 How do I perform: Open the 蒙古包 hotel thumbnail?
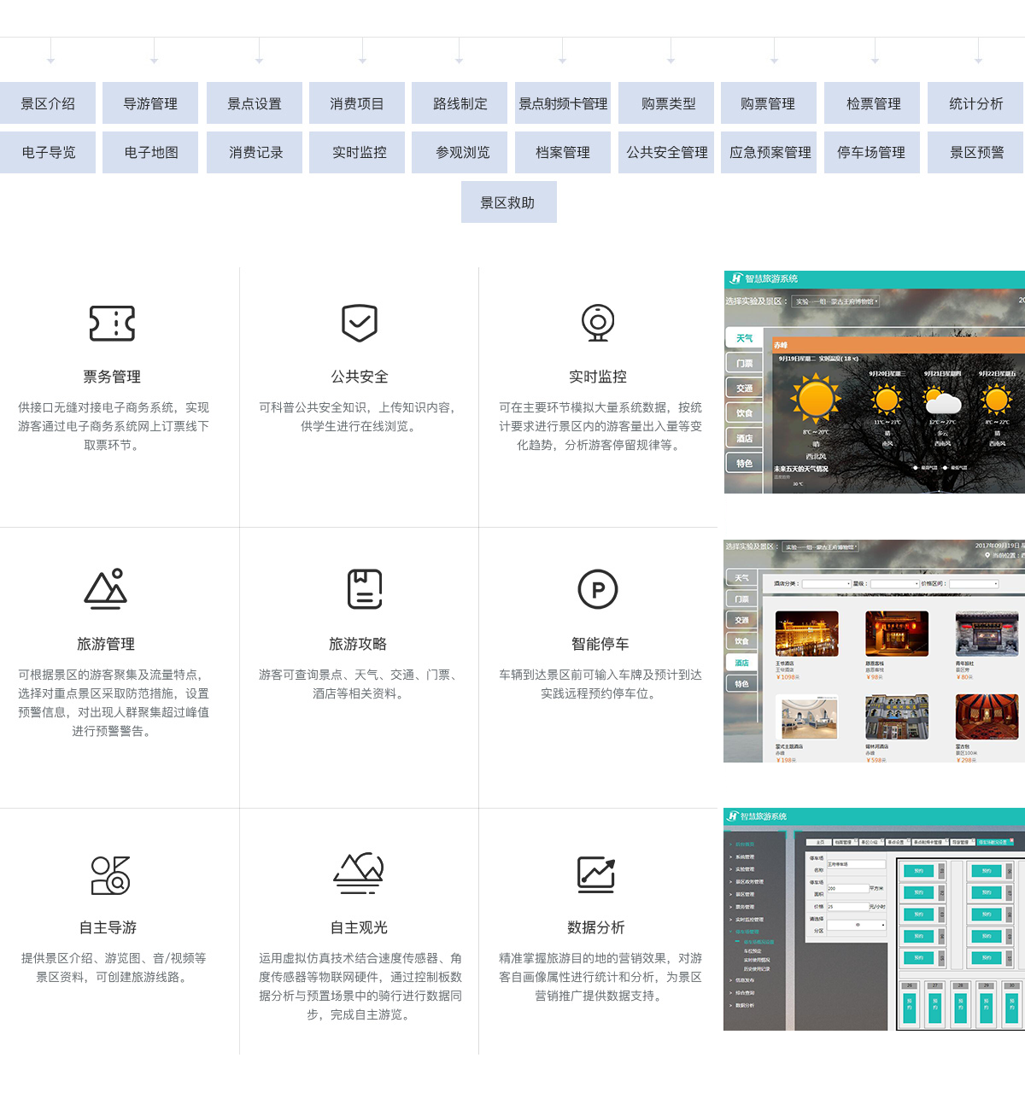[x=987, y=716]
